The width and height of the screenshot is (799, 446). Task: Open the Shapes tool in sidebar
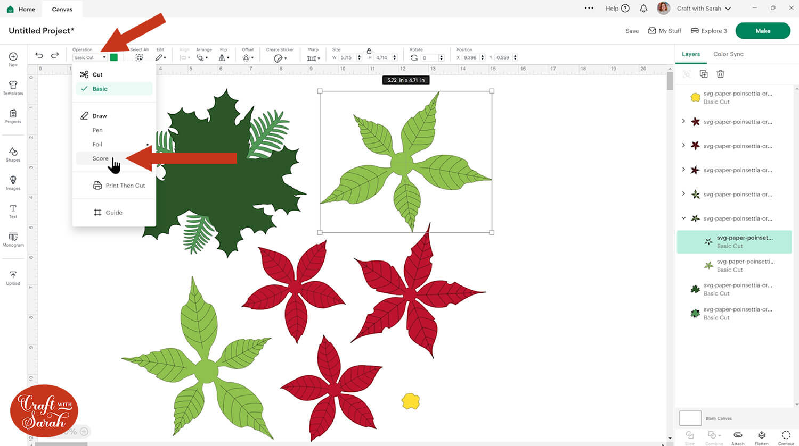click(13, 155)
